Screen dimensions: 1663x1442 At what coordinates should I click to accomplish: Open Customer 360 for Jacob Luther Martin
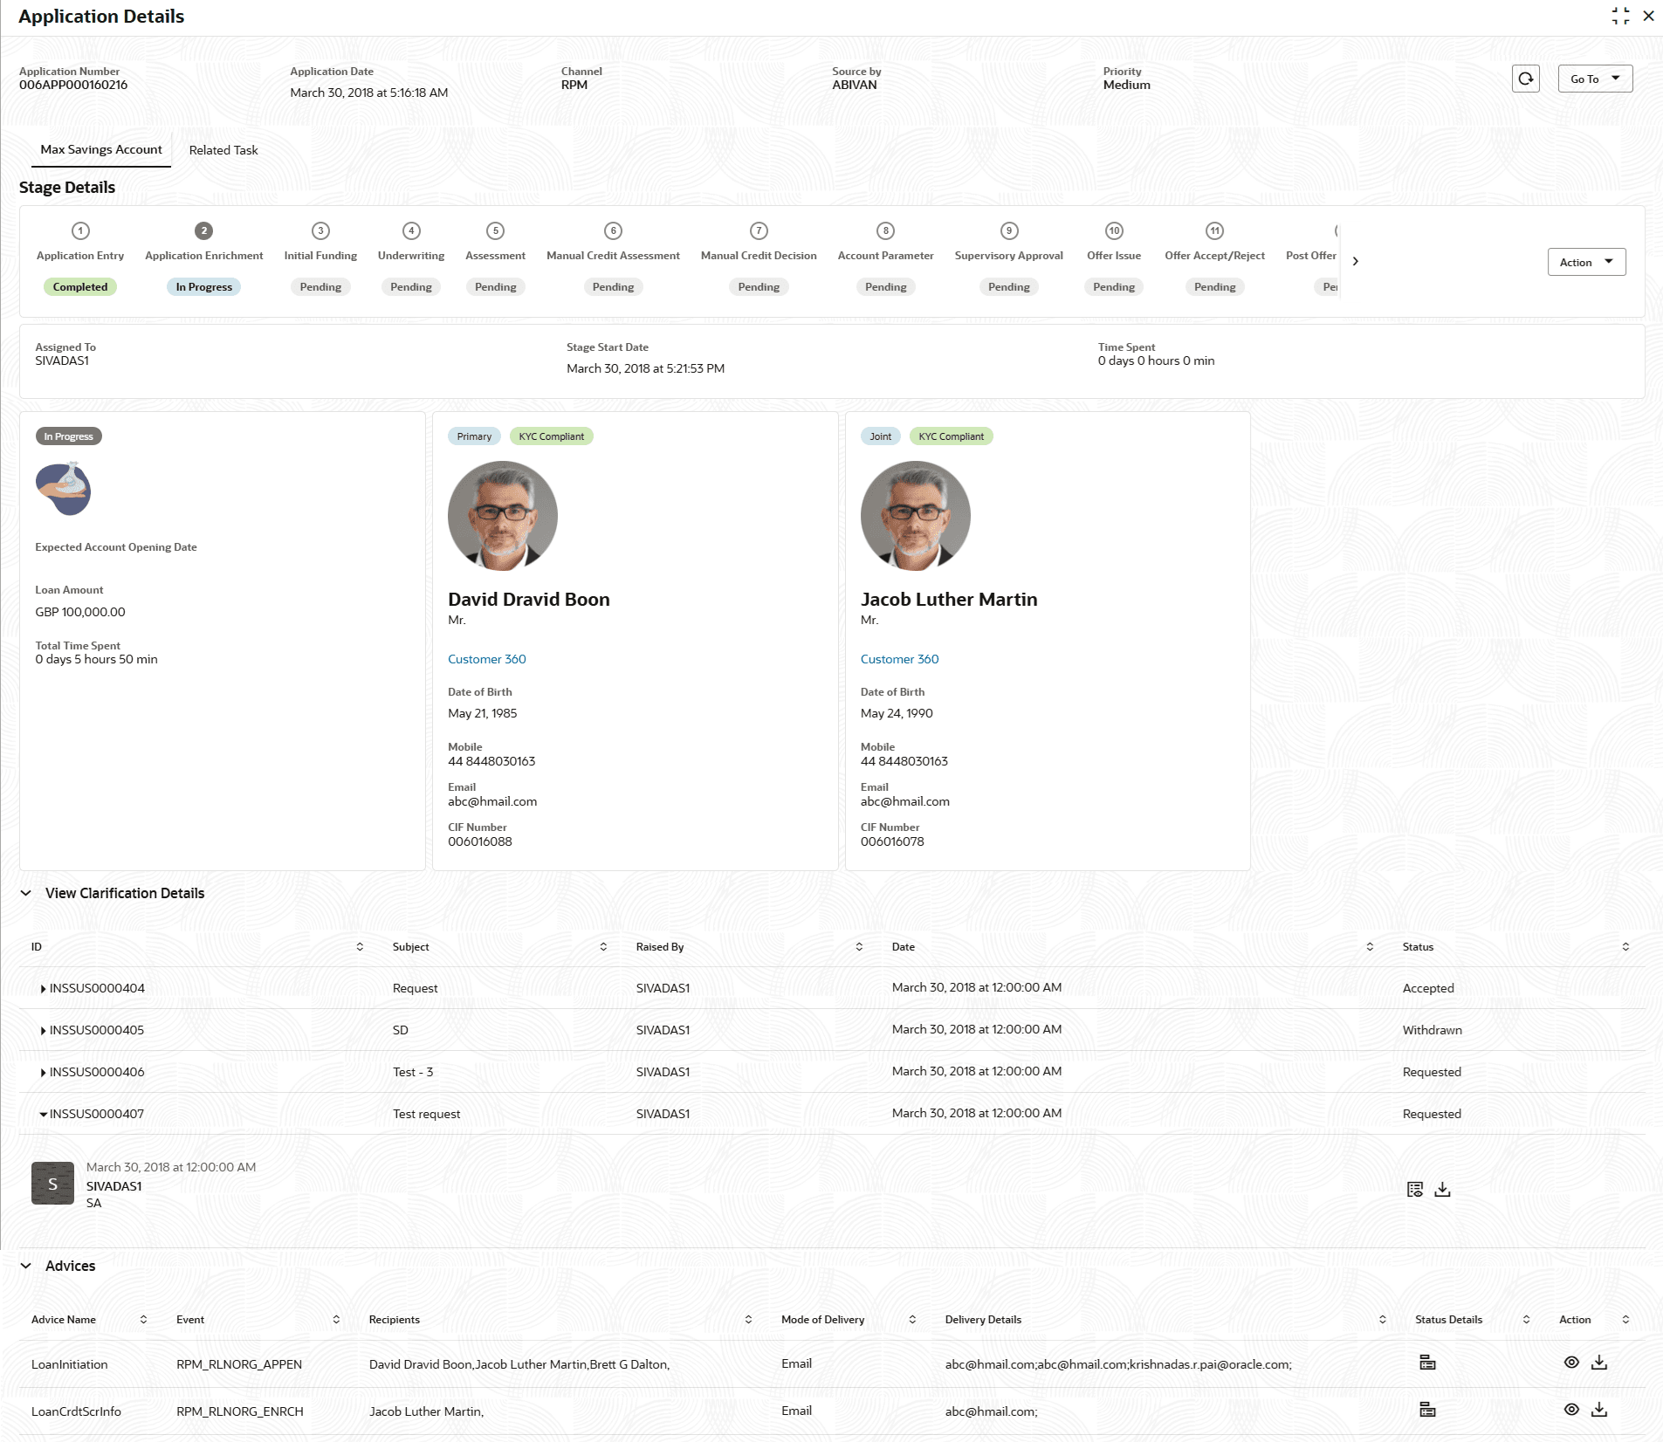click(900, 659)
